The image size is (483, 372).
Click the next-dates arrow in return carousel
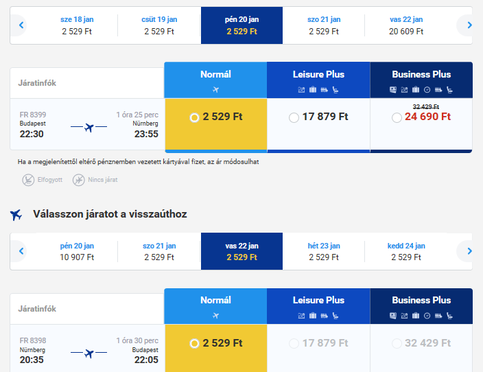[x=469, y=251]
